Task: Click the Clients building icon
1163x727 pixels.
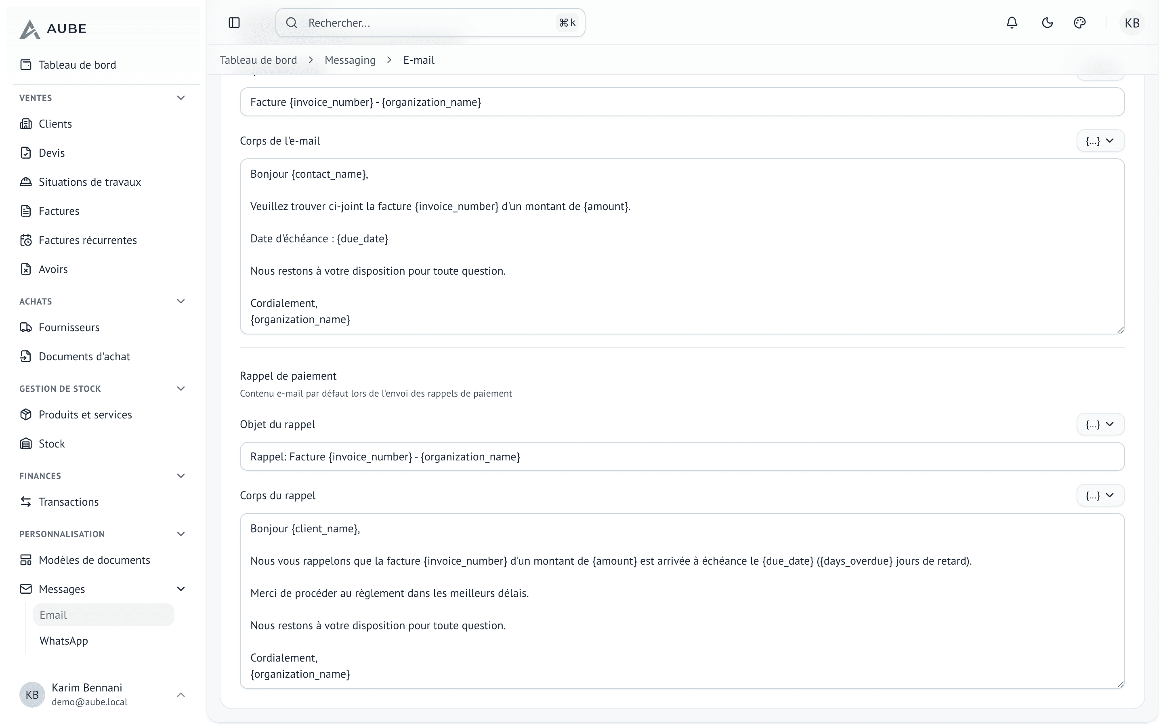Action: click(x=26, y=124)
